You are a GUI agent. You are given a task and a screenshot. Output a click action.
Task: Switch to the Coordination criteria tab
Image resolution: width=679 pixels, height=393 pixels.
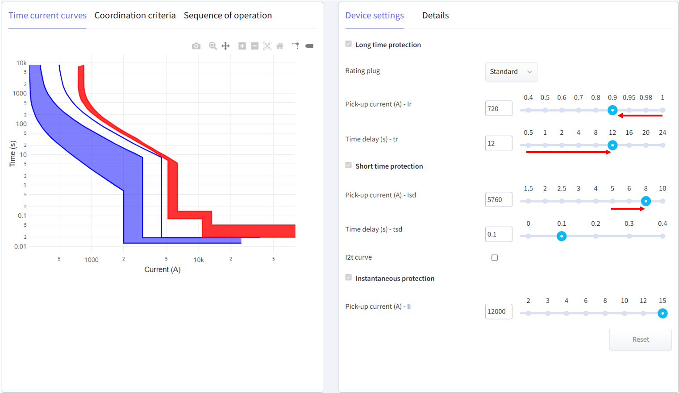(135, 15)
